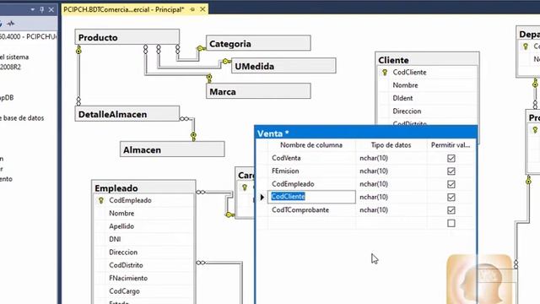Viewport: 540px width, 304px height.
Task: Click the primary key icon of CodEmpleado
Action: click(101, 200)
